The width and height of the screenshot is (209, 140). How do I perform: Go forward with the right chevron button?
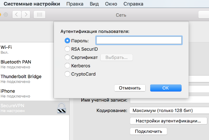[26, 14]
